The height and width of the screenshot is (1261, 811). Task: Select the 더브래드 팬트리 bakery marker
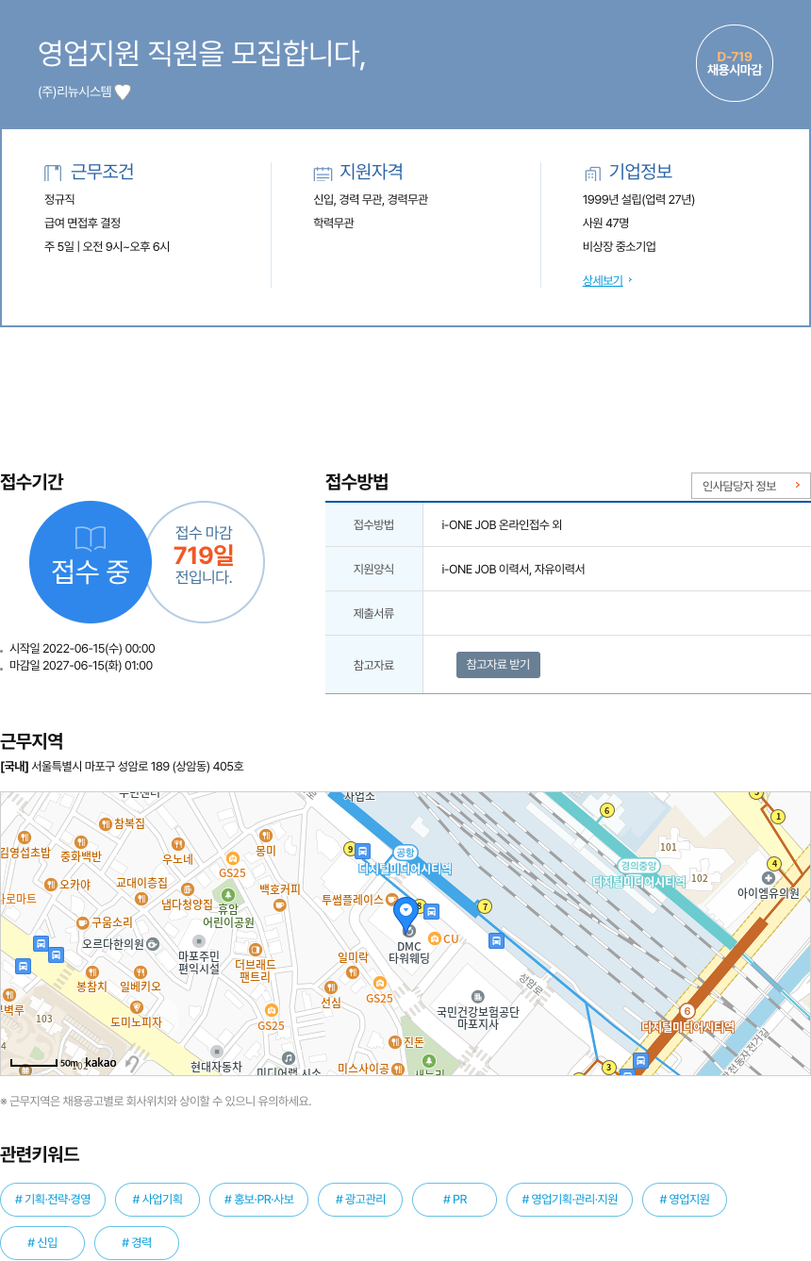coord(255,949)
